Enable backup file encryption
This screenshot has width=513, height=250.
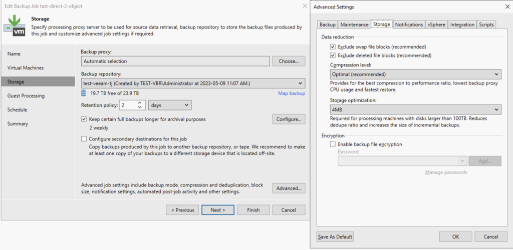point(333,144)
